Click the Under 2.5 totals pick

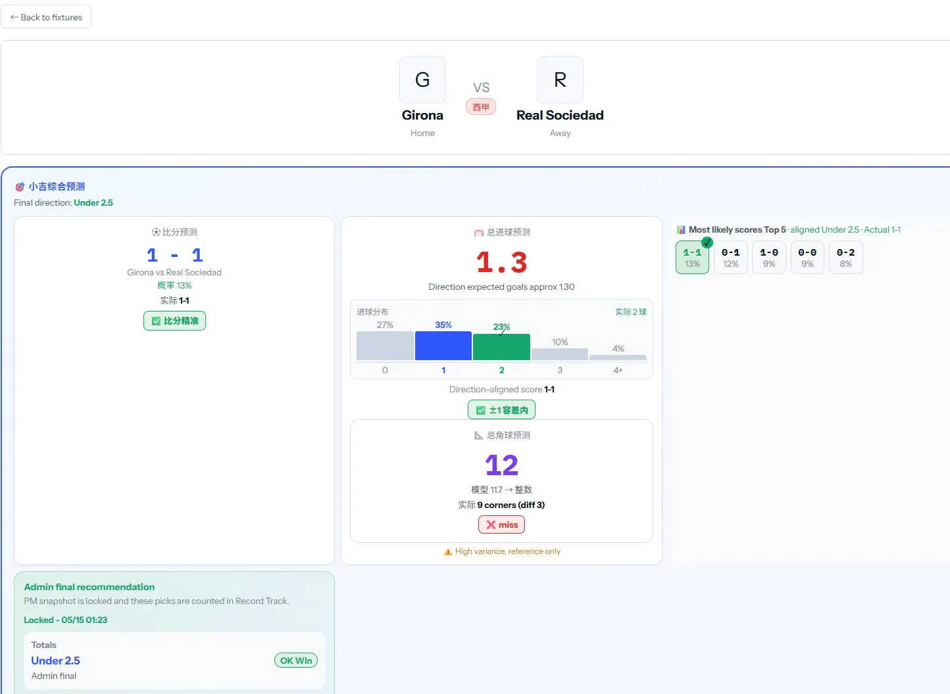(x=55, y=660)
